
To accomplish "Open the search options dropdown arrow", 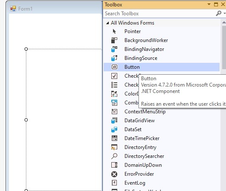I will [224, 14].
